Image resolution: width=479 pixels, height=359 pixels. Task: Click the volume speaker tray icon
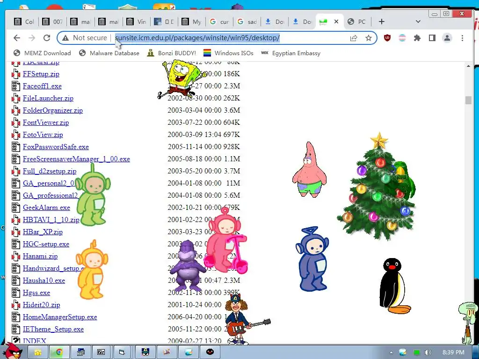[428, 352]
